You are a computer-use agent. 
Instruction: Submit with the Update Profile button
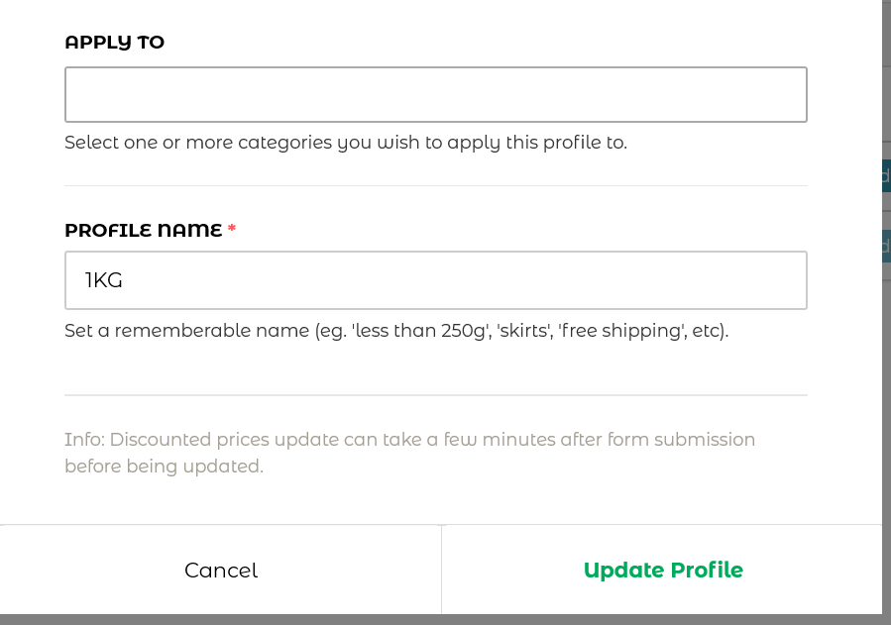click(x=662, y=571)
